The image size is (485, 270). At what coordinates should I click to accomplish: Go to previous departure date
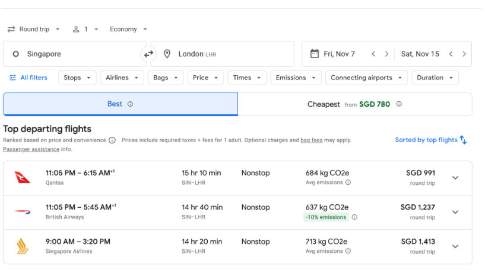(x=373, y=54)
